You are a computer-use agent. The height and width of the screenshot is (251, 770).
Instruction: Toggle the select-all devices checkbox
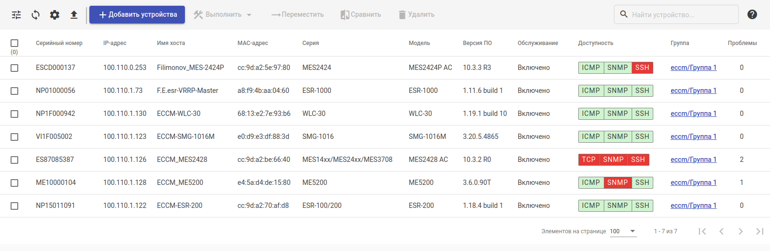[x=14, y=43]
